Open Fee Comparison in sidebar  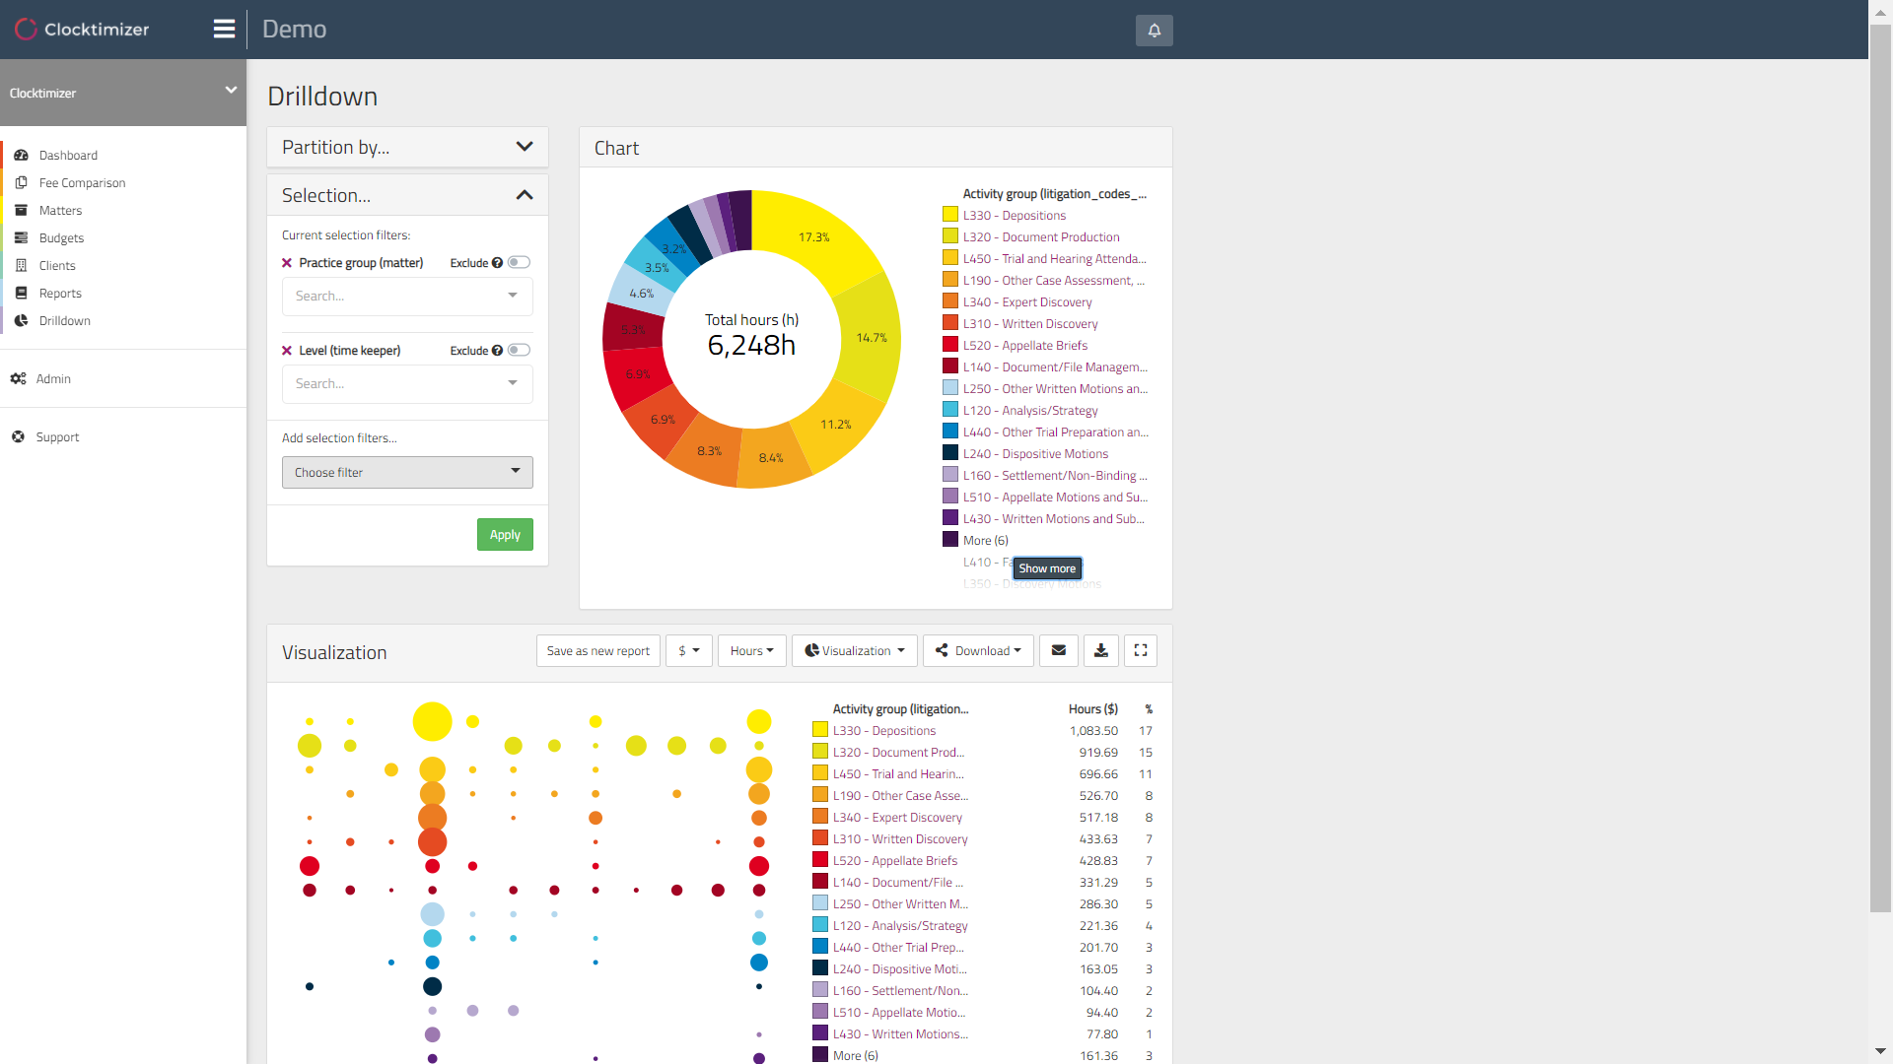point(82,183)
